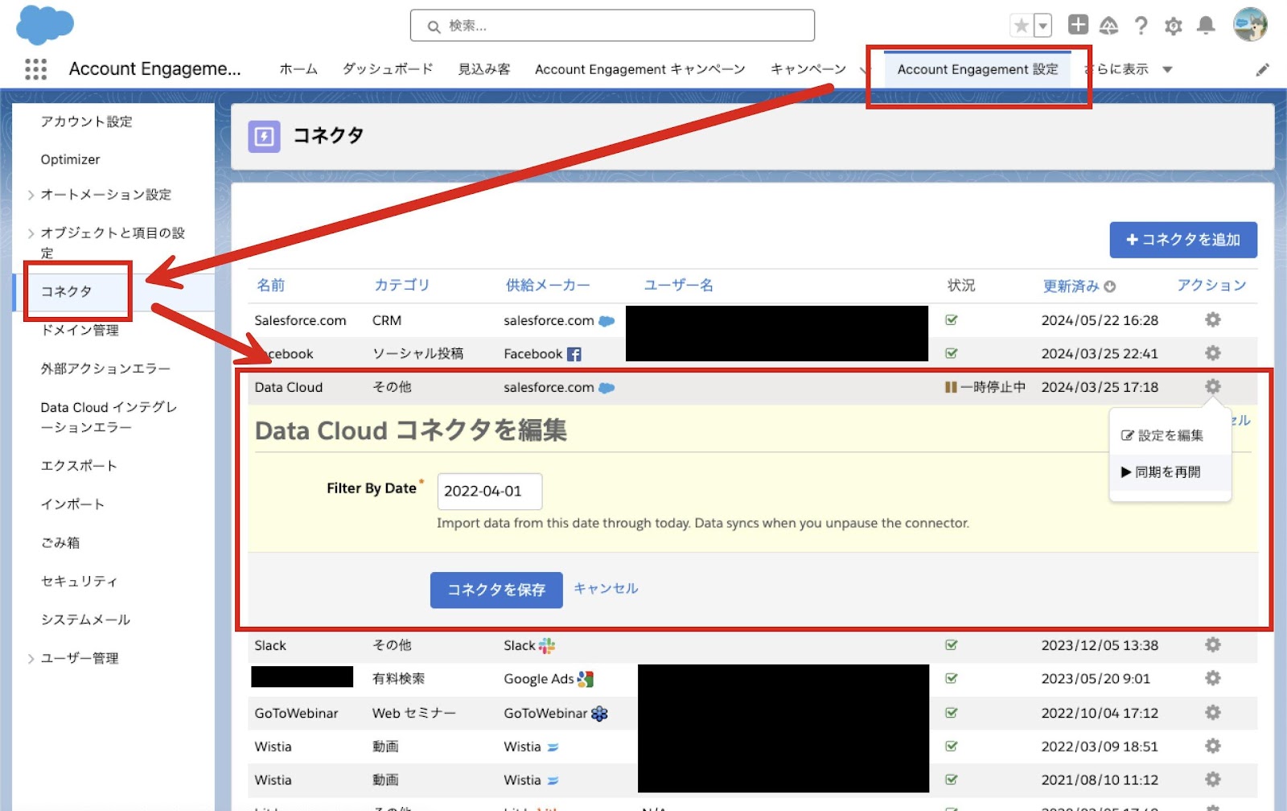Click verified status icon for Slack row
This screenshot has height=811, width=1287.
point(952,645)
